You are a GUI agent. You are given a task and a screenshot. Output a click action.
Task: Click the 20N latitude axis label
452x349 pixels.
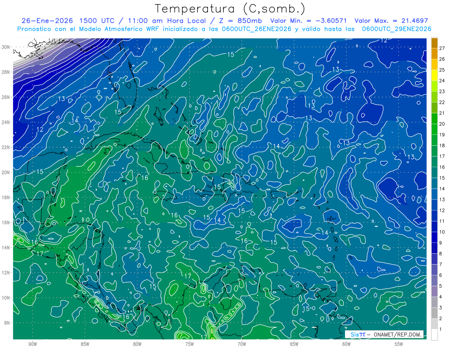pos(6,172)
